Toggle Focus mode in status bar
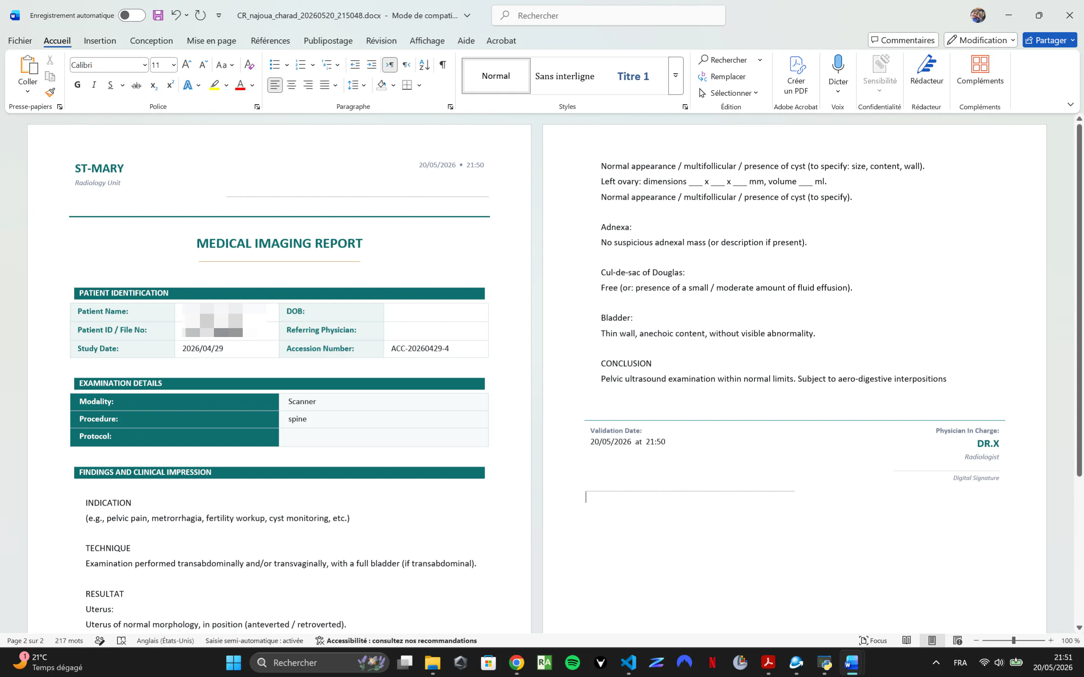This screenshot has height=677, width=1084. 873,641
